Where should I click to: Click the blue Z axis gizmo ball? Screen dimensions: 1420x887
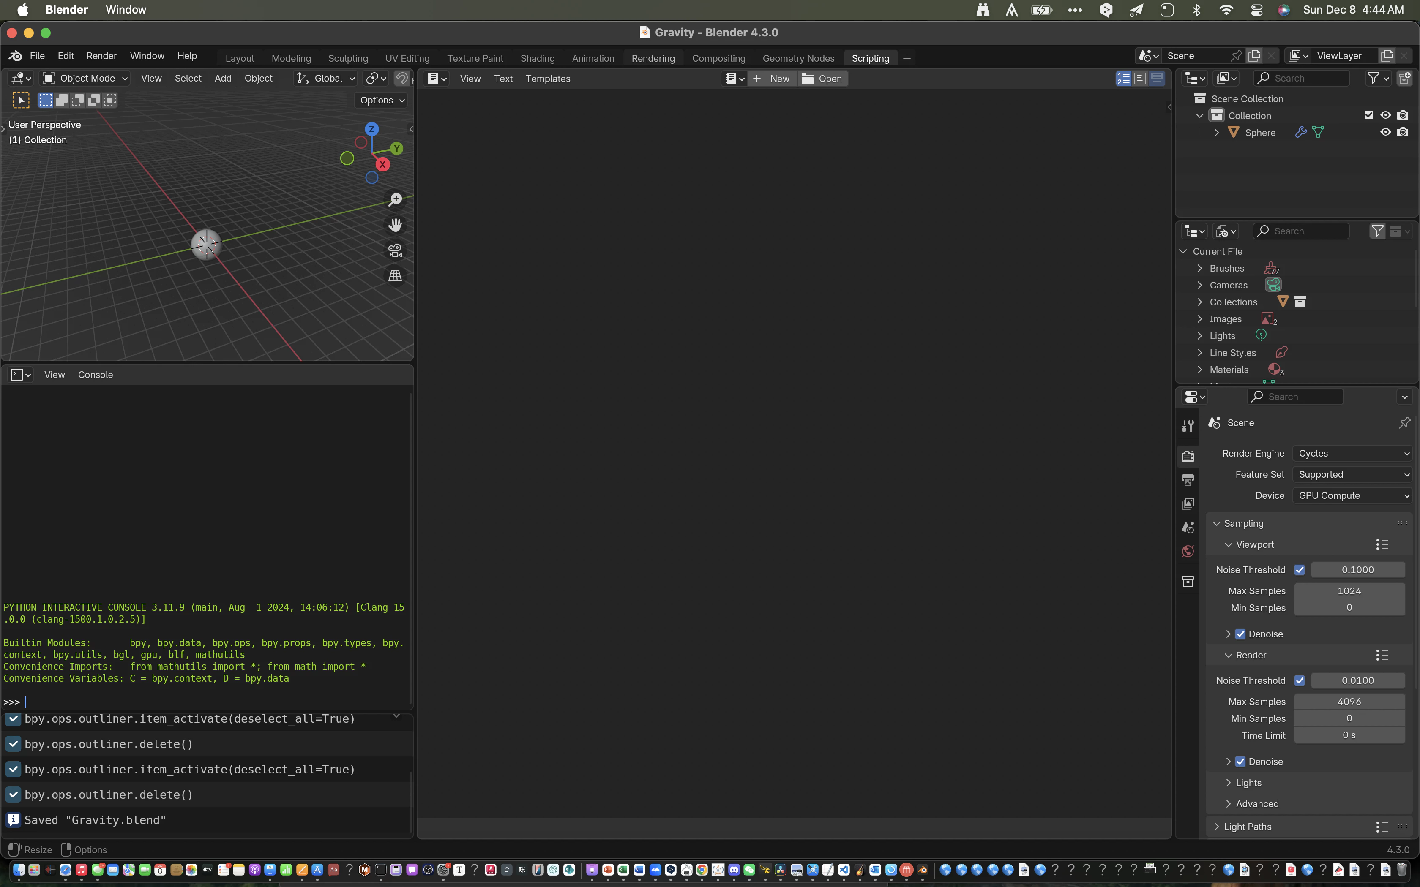[371, 129]
